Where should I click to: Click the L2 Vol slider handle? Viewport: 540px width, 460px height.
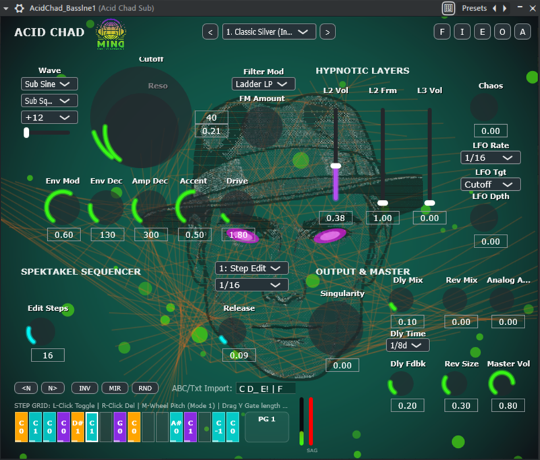click(x=335, y=166)
